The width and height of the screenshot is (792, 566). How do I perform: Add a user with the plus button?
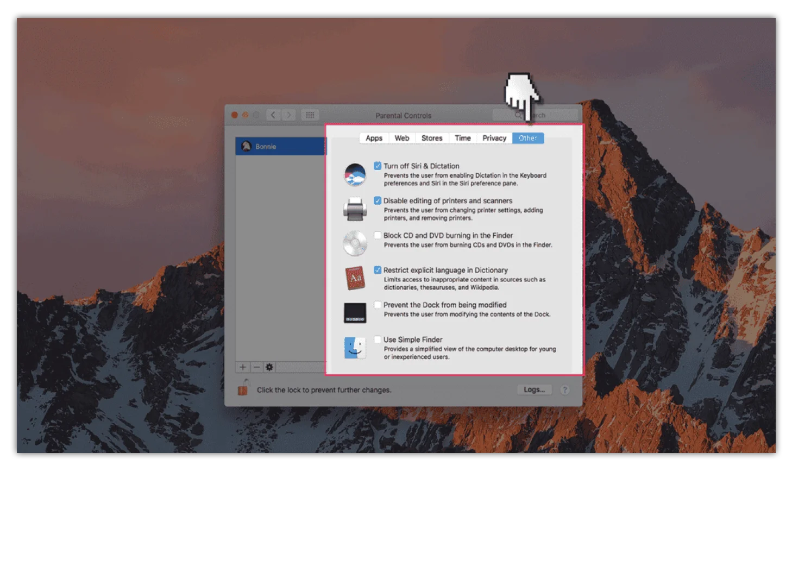click(x=243, y=367)
